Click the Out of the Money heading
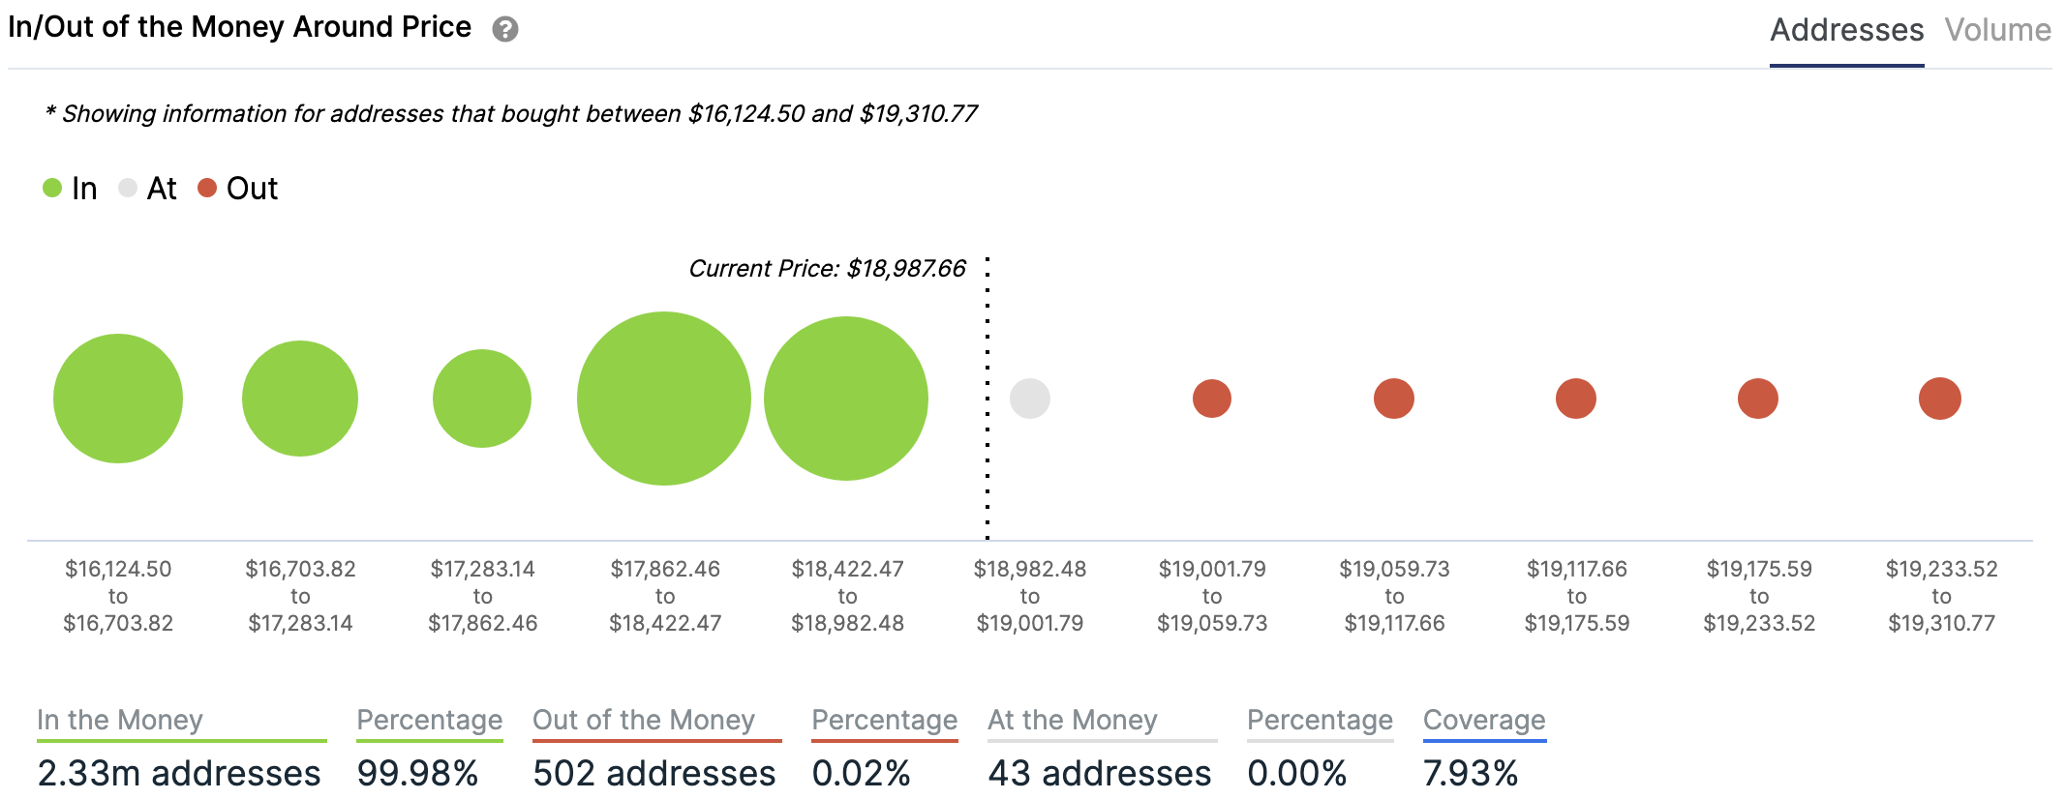 point(644,720)
